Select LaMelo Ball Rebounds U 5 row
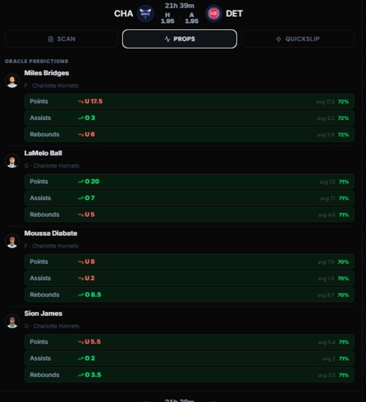Screen dimensions: 366x402 [x=189, y=215]
